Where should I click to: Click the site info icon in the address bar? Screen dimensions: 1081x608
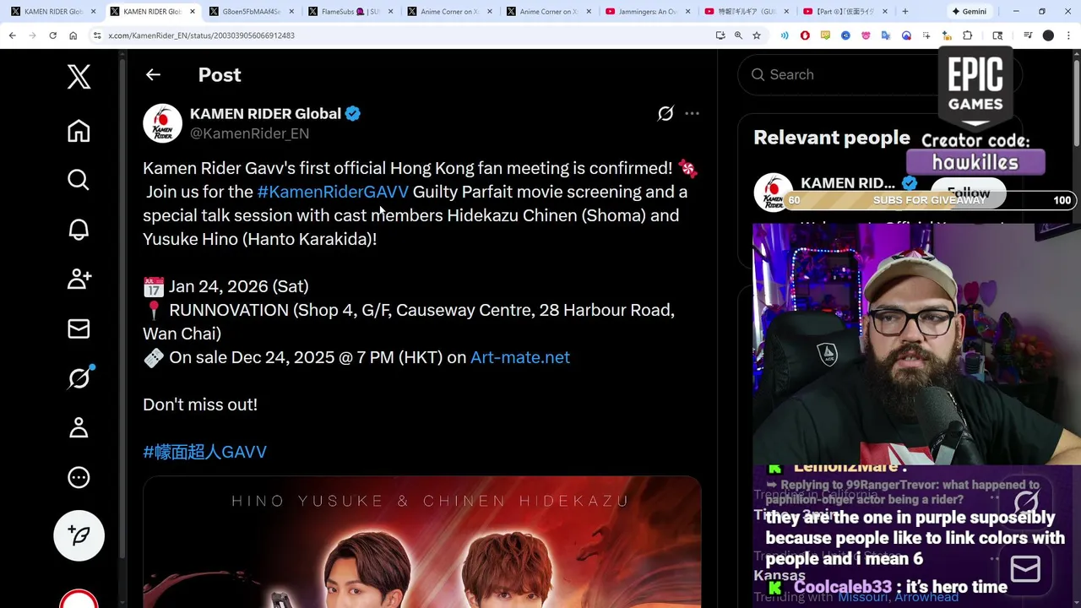pyautogui.click(x=97, y=35)
